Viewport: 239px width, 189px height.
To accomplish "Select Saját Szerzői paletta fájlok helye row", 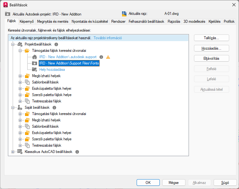I will pyautogui.click(x=52, y=139).
